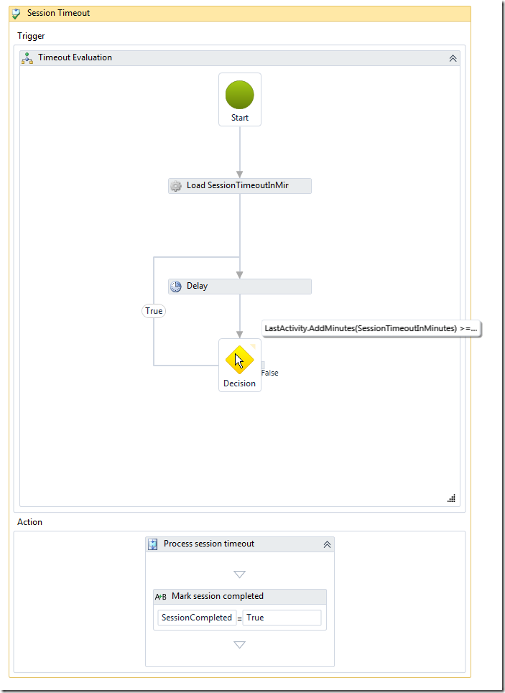
Task: Select the Delay activity box
Action: pos(240,287)
